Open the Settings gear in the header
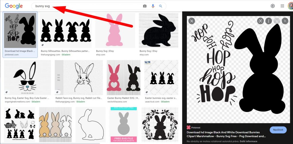 tap(273, 6)
